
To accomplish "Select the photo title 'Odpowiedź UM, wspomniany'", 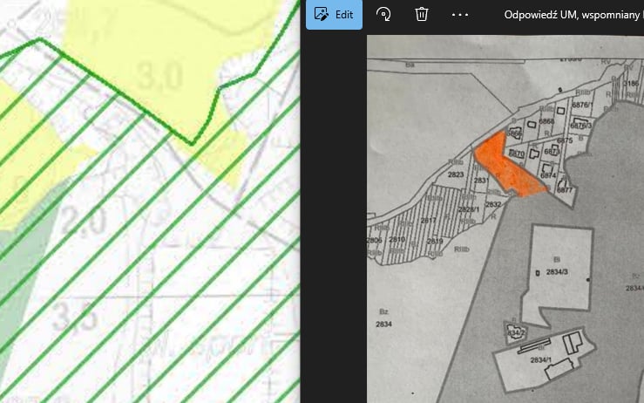I will [x=573, y=15].
